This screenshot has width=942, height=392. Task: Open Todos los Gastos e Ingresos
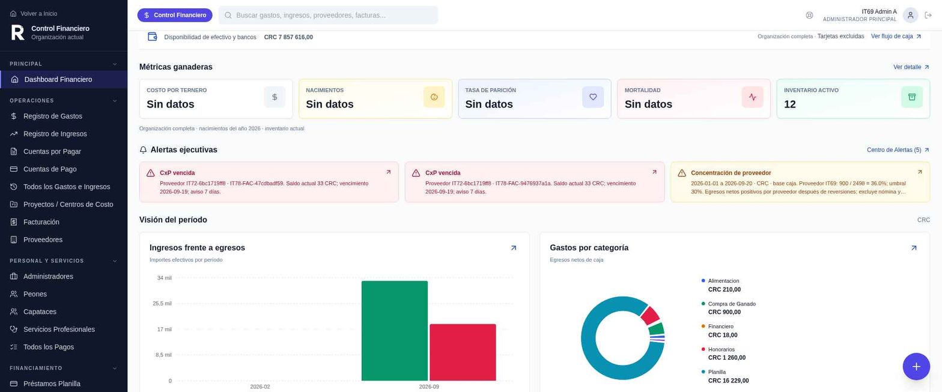[64, 187]
